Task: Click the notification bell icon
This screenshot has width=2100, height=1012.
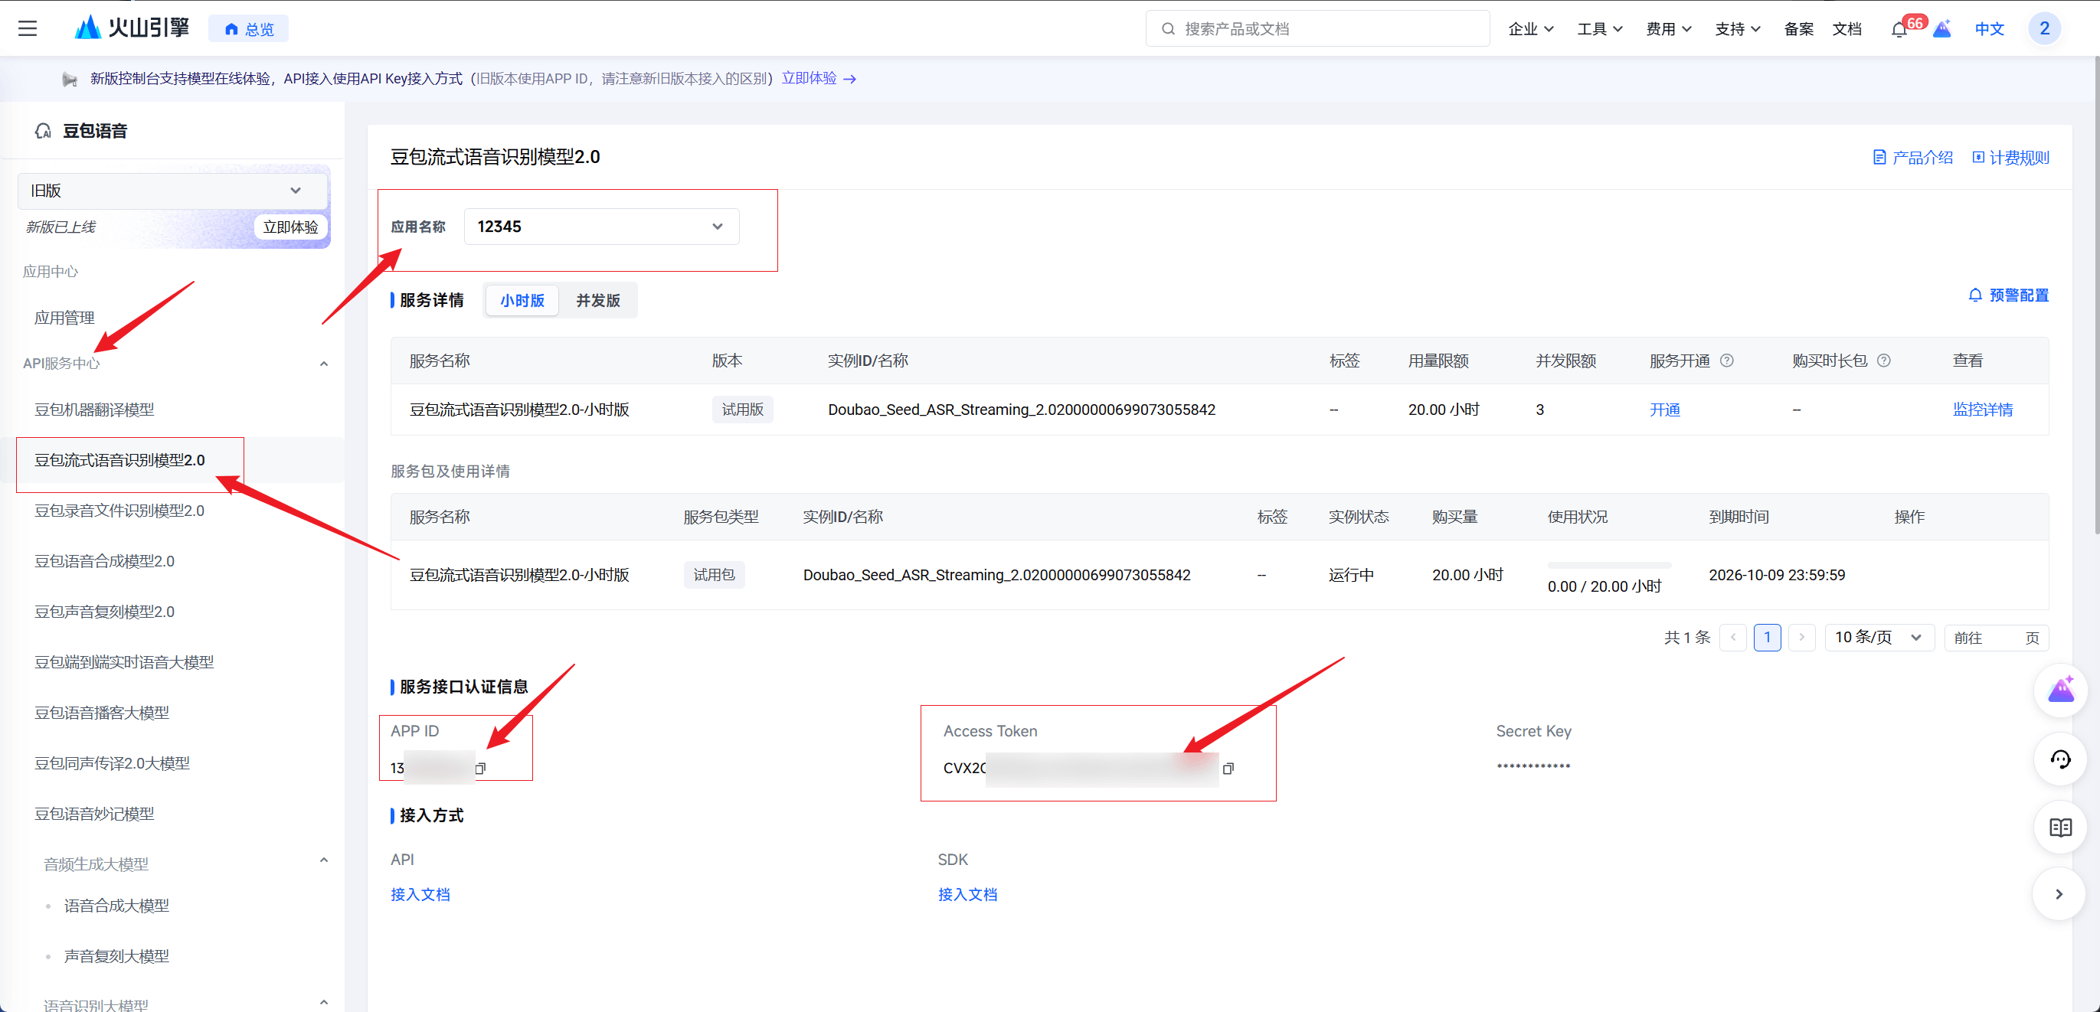Action: pos(1899,29)
